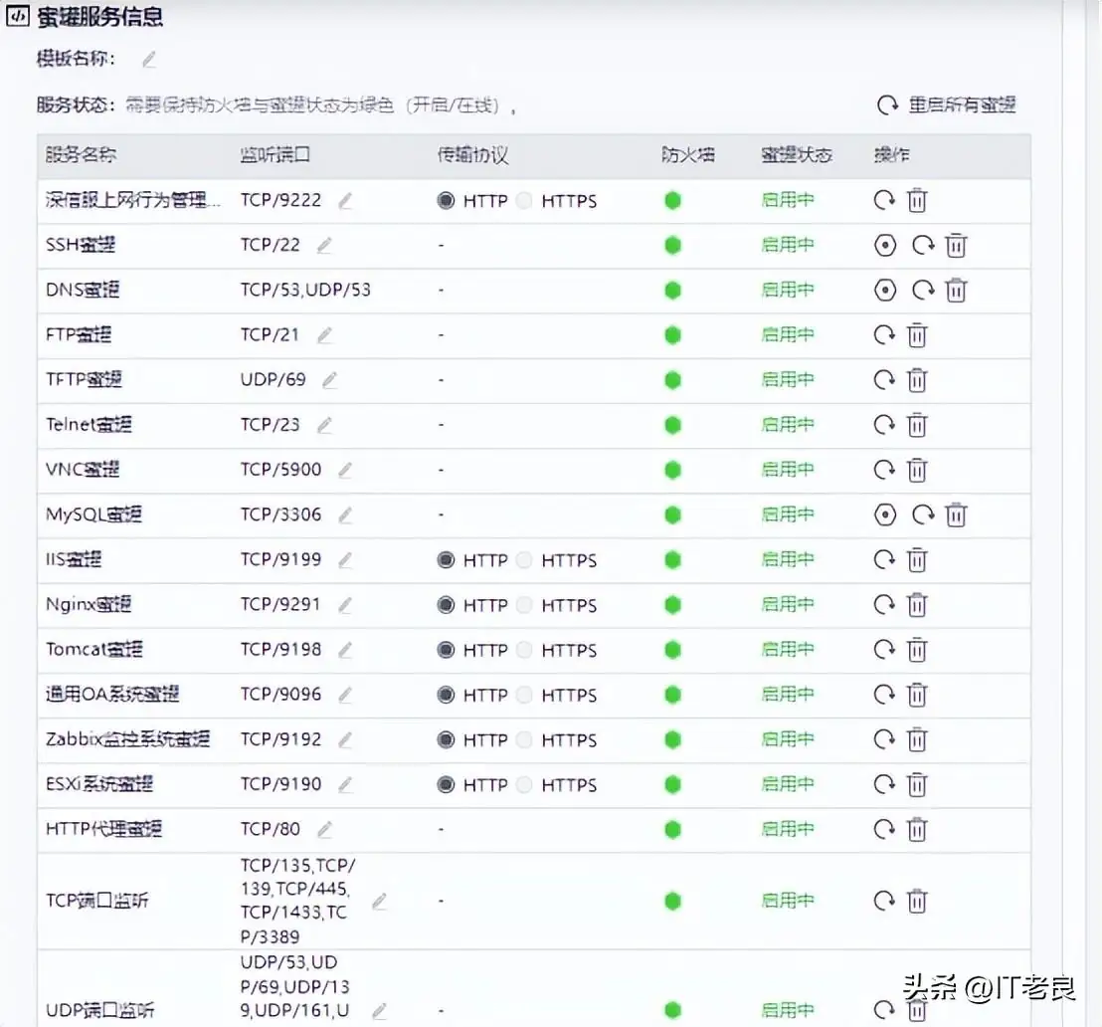Screen dimensions: 1102x1027
Task: Edit the TFTP蜜罐 UDP/69 port
Action: (329, 379)
